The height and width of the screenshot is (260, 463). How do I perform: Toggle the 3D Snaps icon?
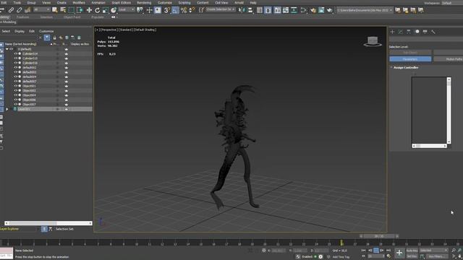point(167,10)
